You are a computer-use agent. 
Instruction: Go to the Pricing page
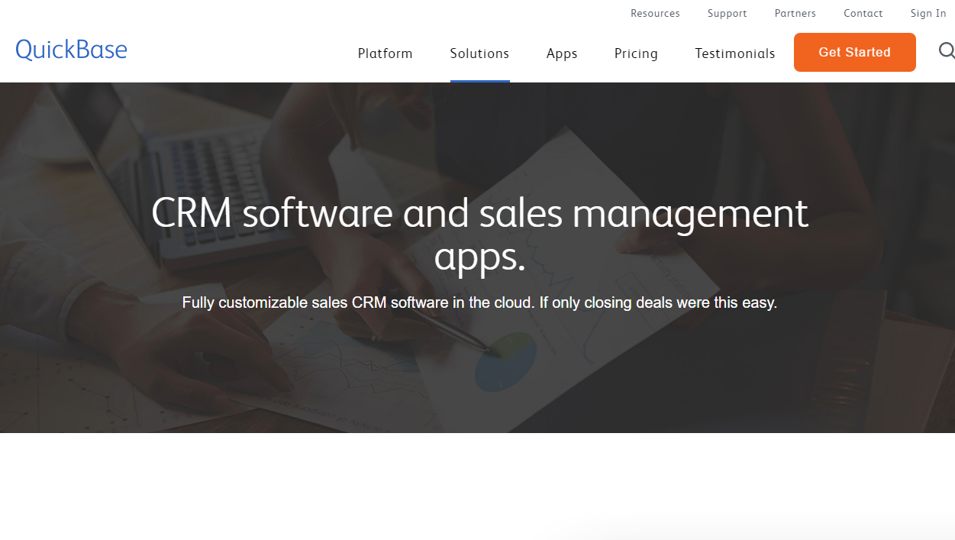[636, 53]
